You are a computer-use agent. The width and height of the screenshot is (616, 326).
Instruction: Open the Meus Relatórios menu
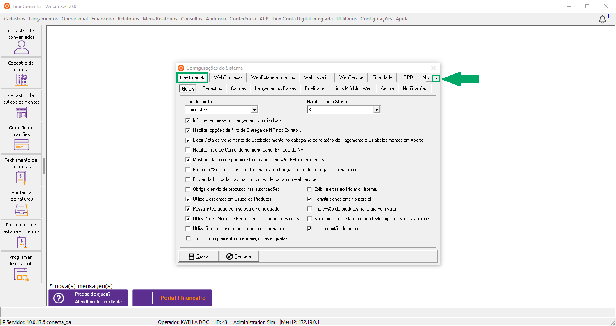tap(160, 19)
